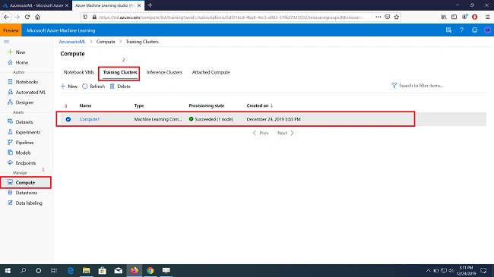Switch to the Inference Clusters tab

point(164,72)
